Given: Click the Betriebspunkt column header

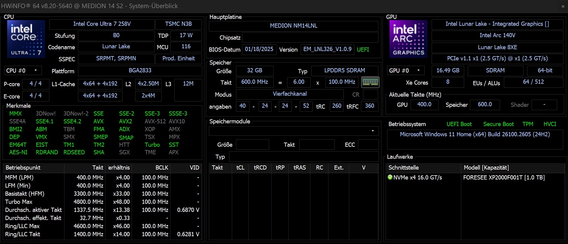Looking at the screenshot, I should (33, 168).
